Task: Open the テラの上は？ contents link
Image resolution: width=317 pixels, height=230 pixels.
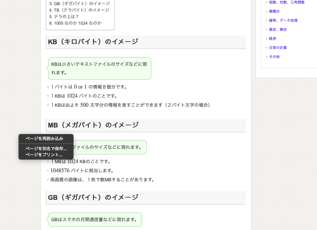Action: point(64,17)
